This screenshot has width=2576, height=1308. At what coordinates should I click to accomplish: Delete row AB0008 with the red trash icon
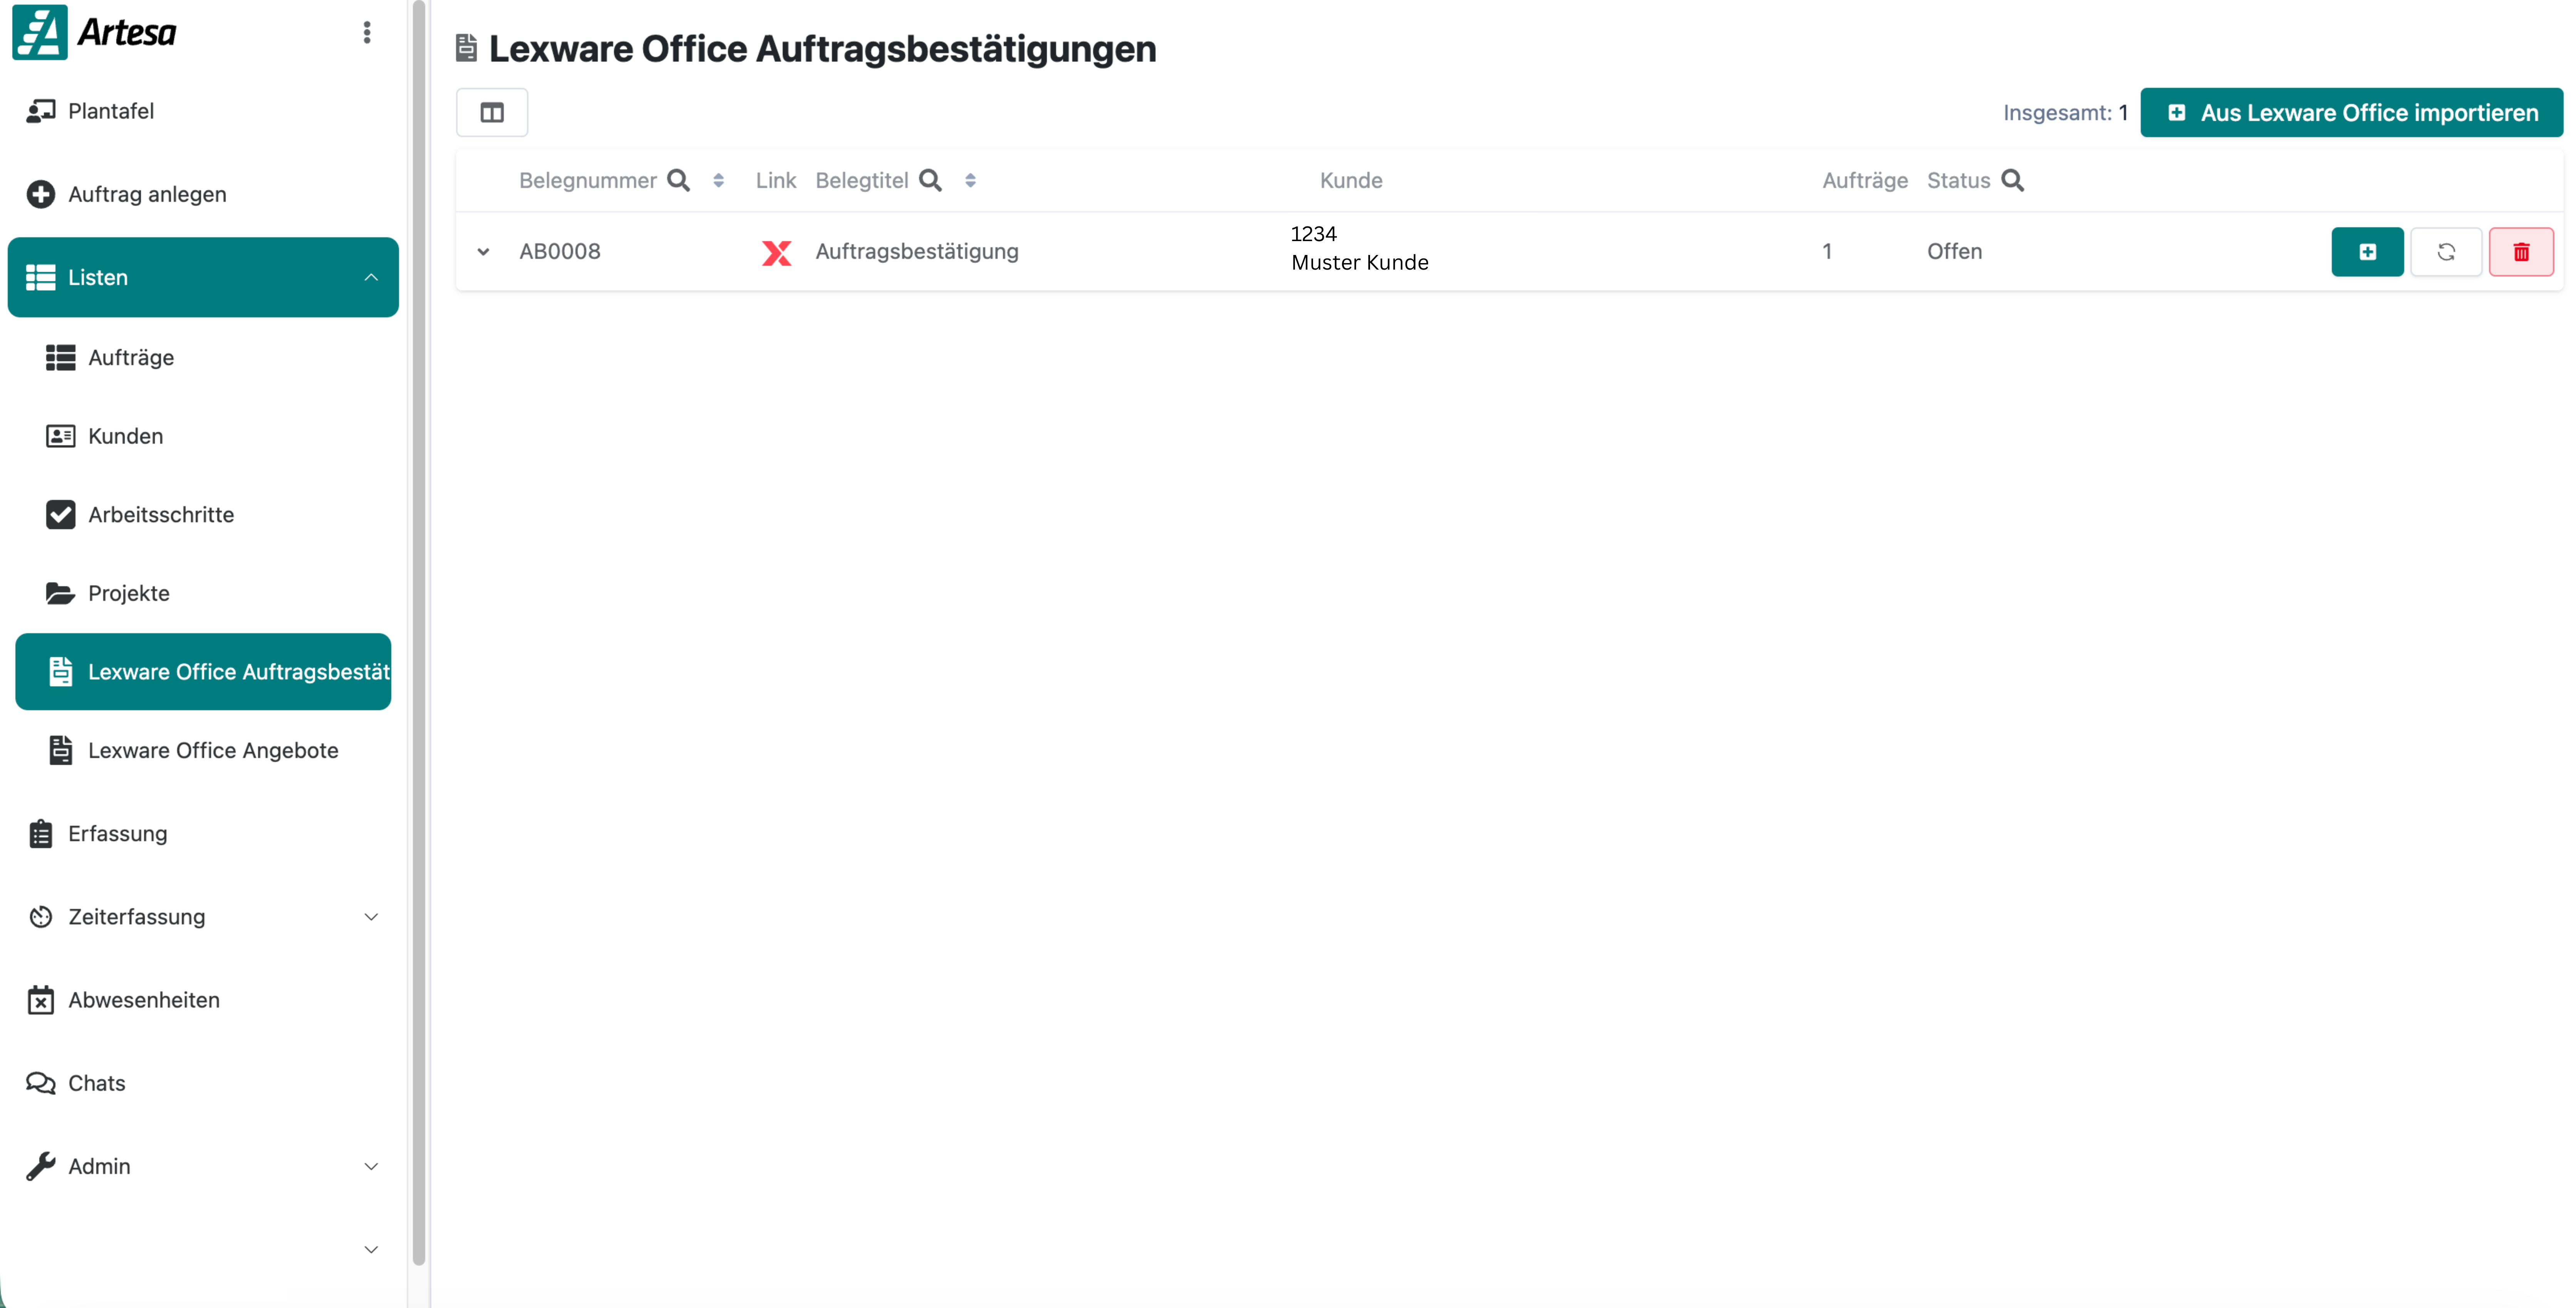coord(2520,252)
